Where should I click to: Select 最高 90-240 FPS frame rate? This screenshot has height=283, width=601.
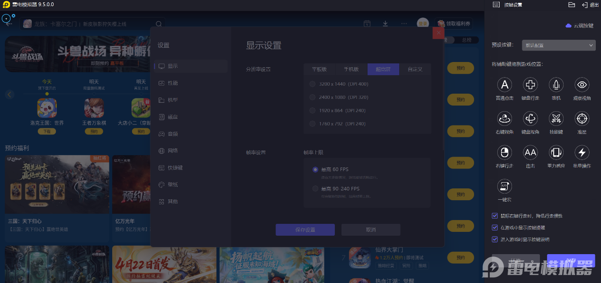click(x=315, y=189)
